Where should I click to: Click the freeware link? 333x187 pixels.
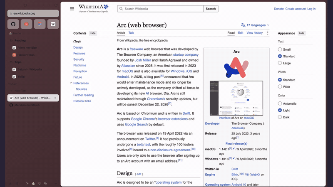[136, 49]
